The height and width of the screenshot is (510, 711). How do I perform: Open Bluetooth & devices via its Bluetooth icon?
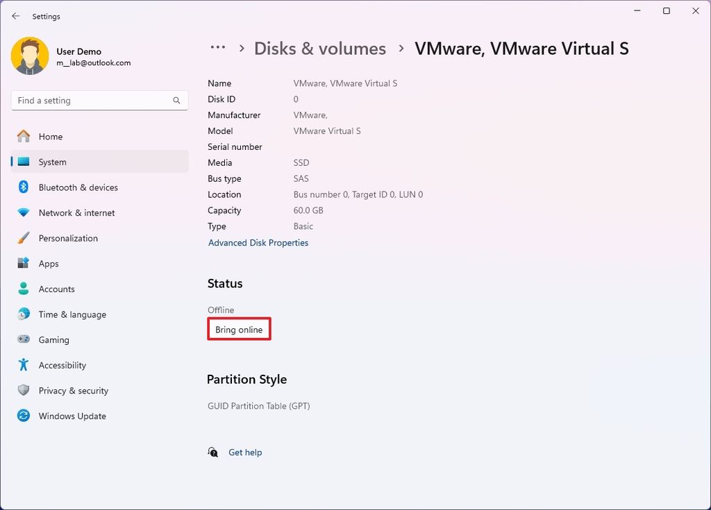tap(23, 187)
